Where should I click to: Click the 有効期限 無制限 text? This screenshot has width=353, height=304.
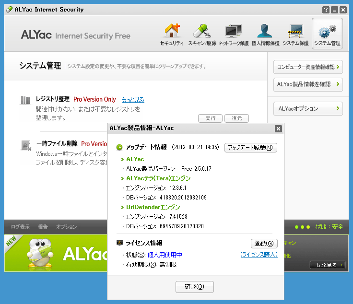pyautogui.click(x=151, y=265)
